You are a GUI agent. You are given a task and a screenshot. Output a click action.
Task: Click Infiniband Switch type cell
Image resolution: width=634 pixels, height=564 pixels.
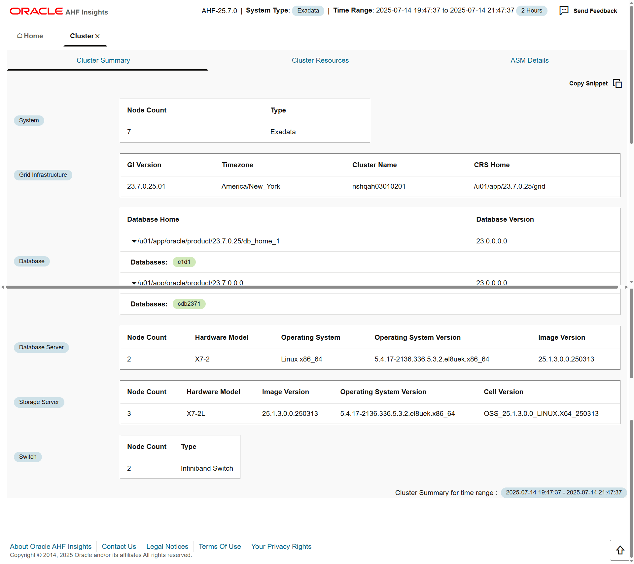(207, 468)
